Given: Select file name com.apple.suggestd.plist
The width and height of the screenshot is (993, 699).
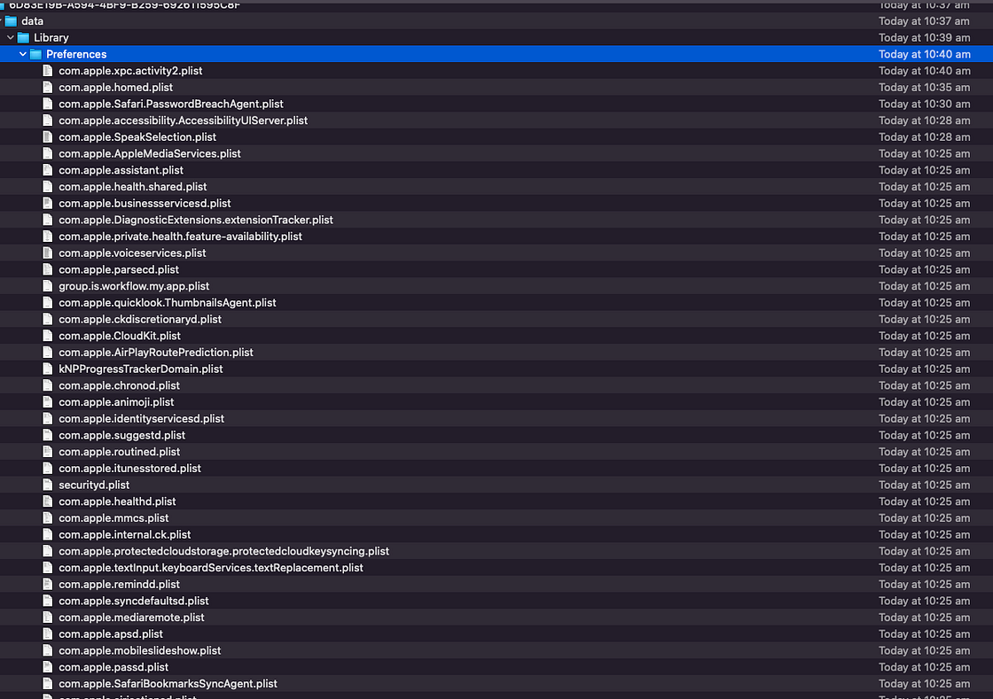Looking at the screenshot, I should (x=121, y=435).
